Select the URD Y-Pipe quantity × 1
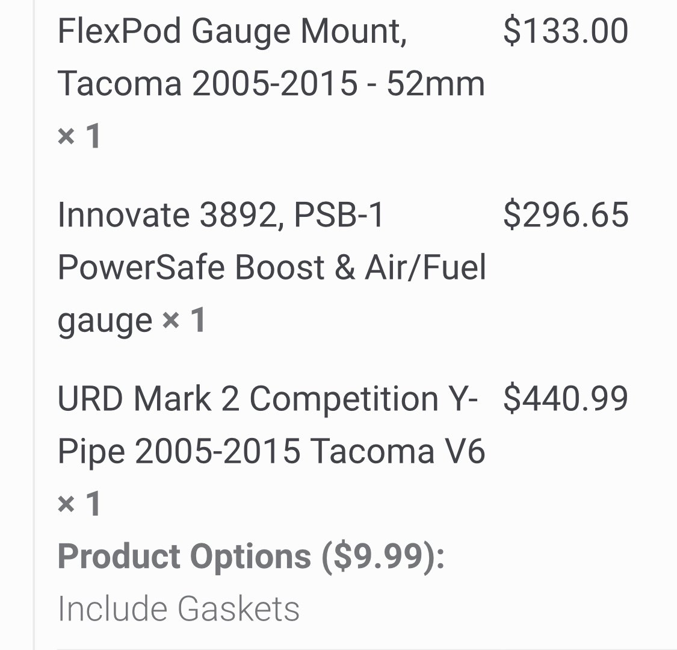 point(79,504)
